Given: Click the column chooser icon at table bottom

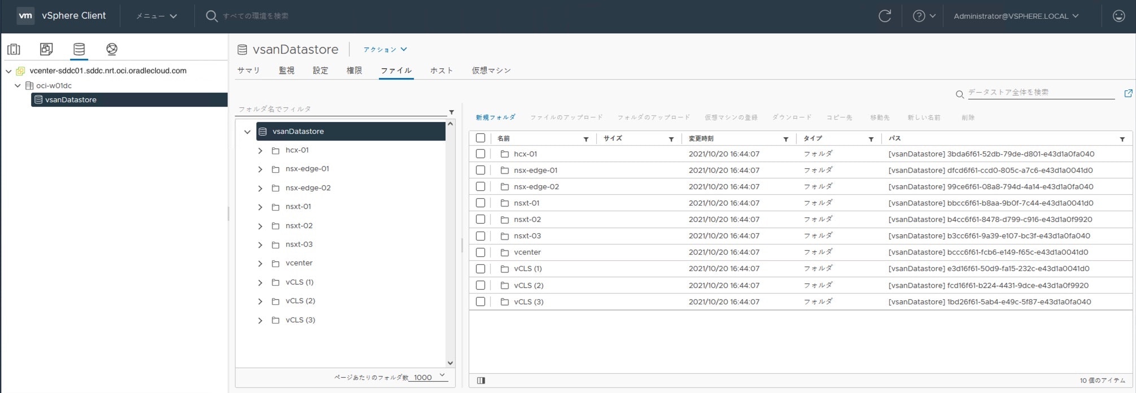Looking at the screenshot, I should point(481,381).
